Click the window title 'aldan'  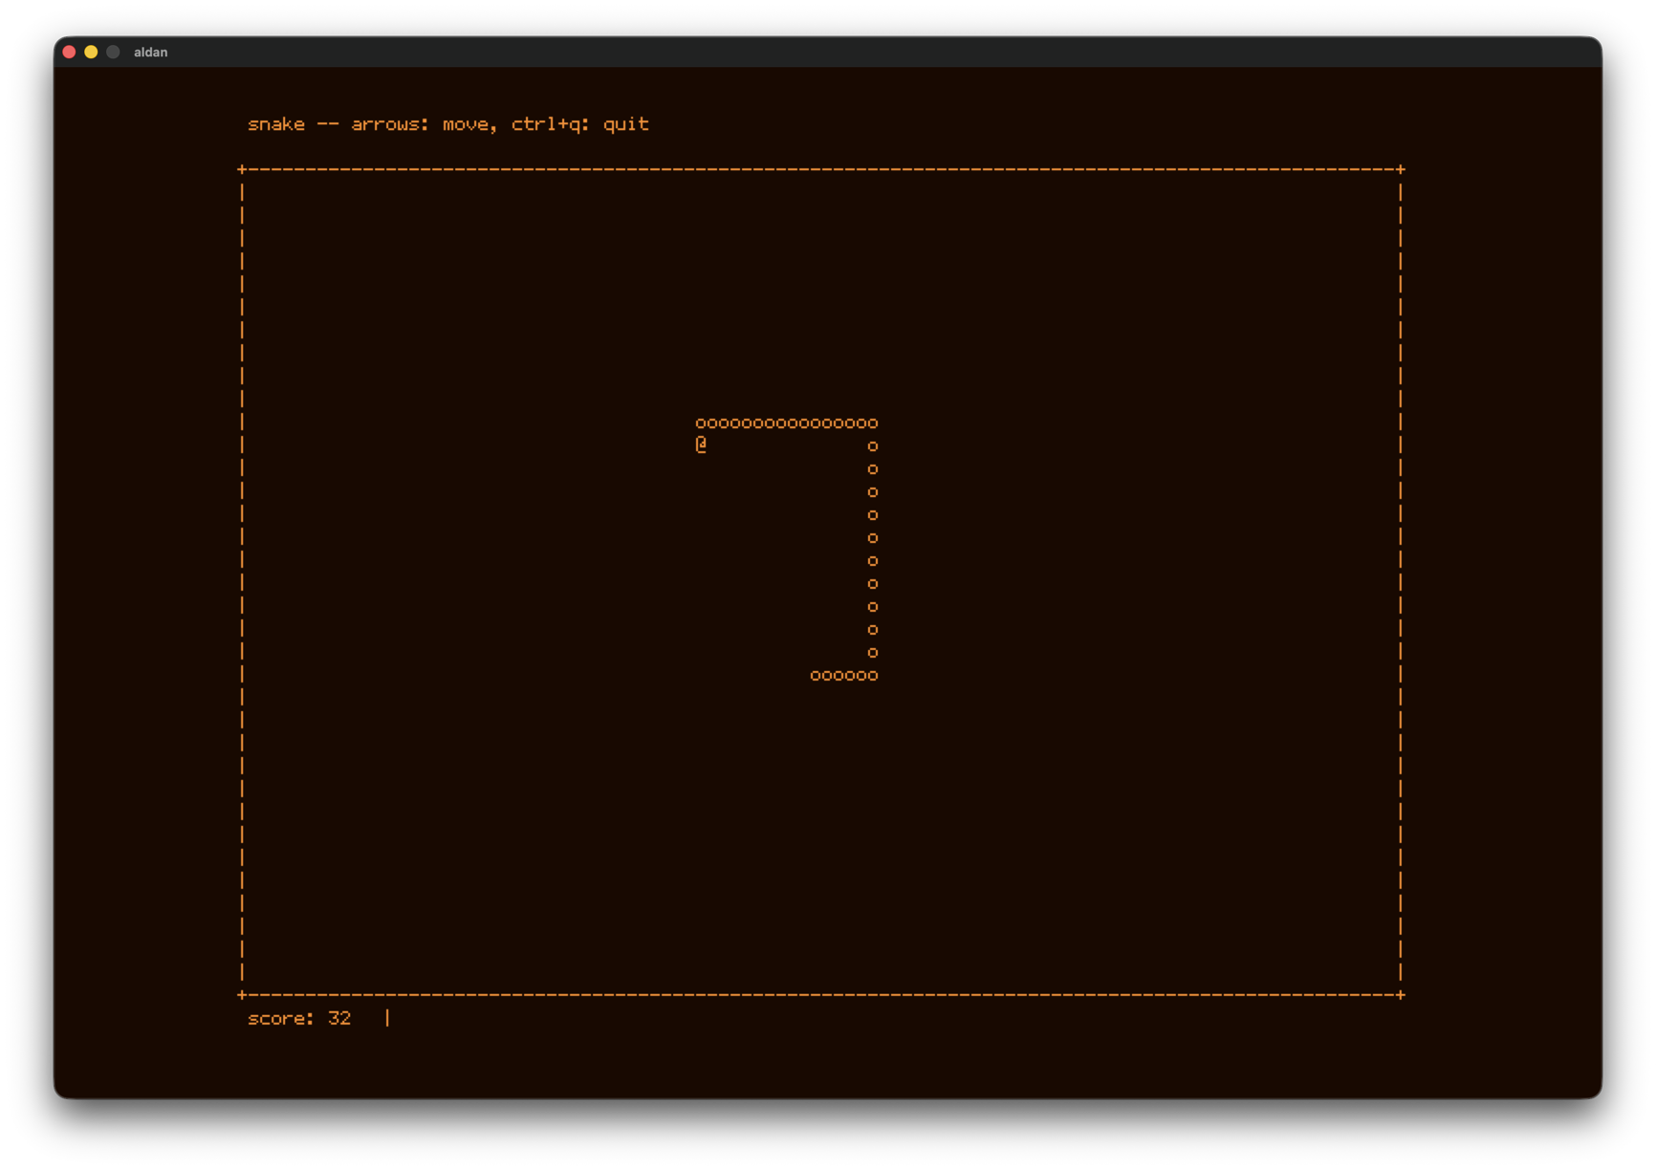(151, 53)
